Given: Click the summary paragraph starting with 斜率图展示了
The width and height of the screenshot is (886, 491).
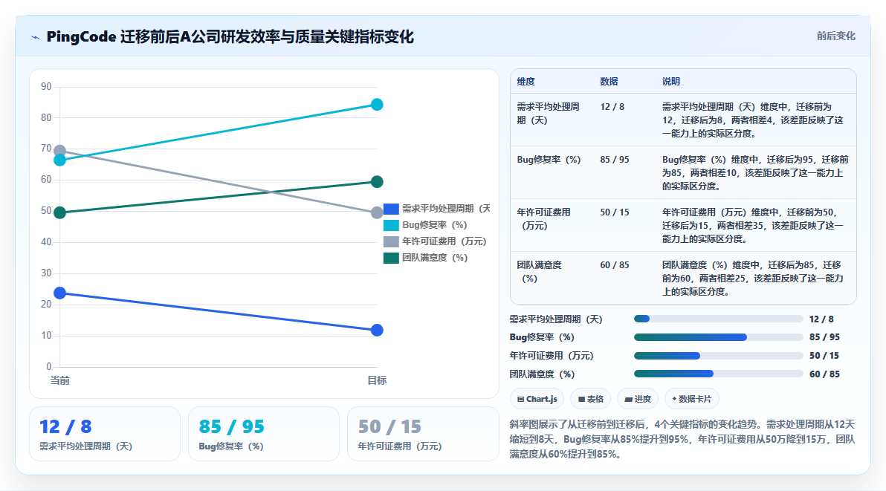Looking at the screenshot, I should (x=682, y=439).
